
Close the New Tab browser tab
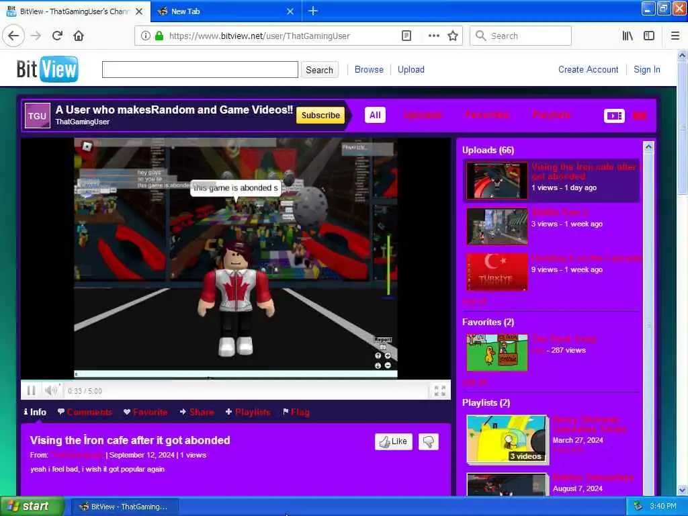290,11
